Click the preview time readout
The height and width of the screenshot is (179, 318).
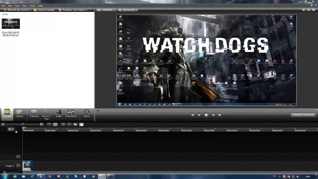303,115
